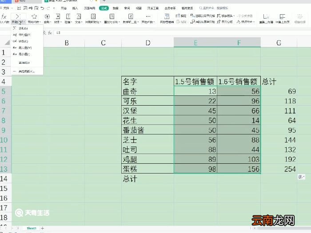Image resolution: width=311 pixels, height=233 pixels.
Task: Click the Remove Arrows button
Action: (x=225, y=16)
